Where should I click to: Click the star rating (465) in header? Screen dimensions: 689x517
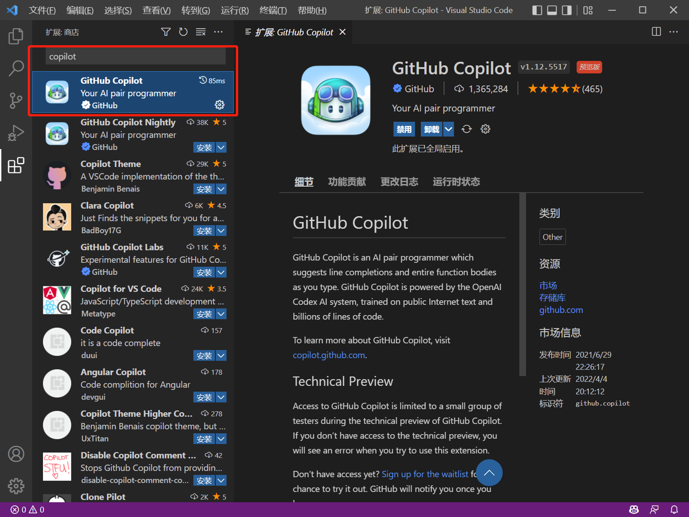tap(565, 89)
